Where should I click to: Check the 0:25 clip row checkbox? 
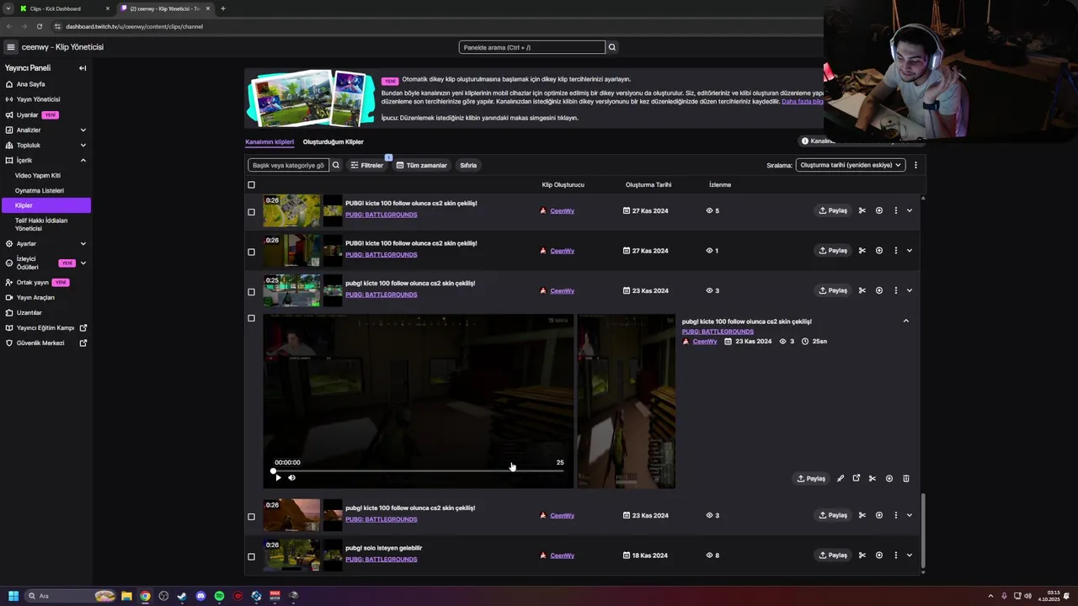click(x=251, y=292)
